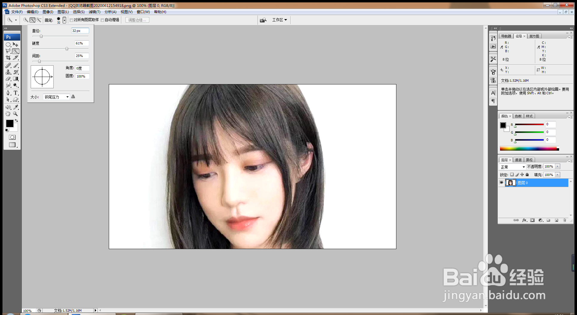Toggle lock image pixels

[x=517, y=175]
